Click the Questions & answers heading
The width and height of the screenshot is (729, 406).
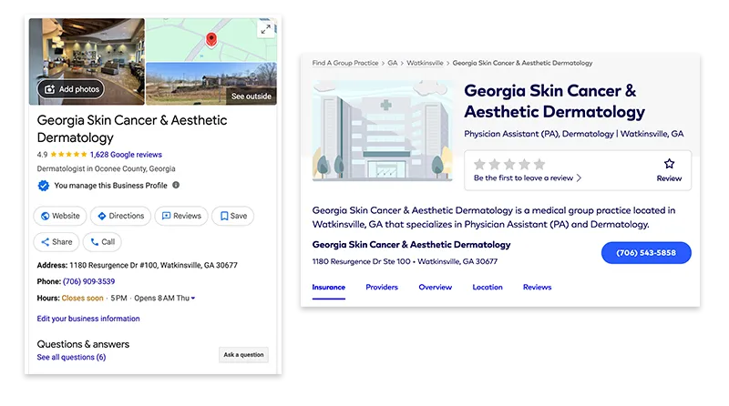(83, 344)
